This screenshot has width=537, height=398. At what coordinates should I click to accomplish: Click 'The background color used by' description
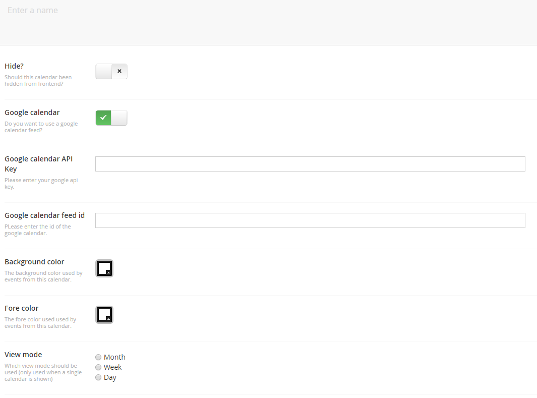43,276
